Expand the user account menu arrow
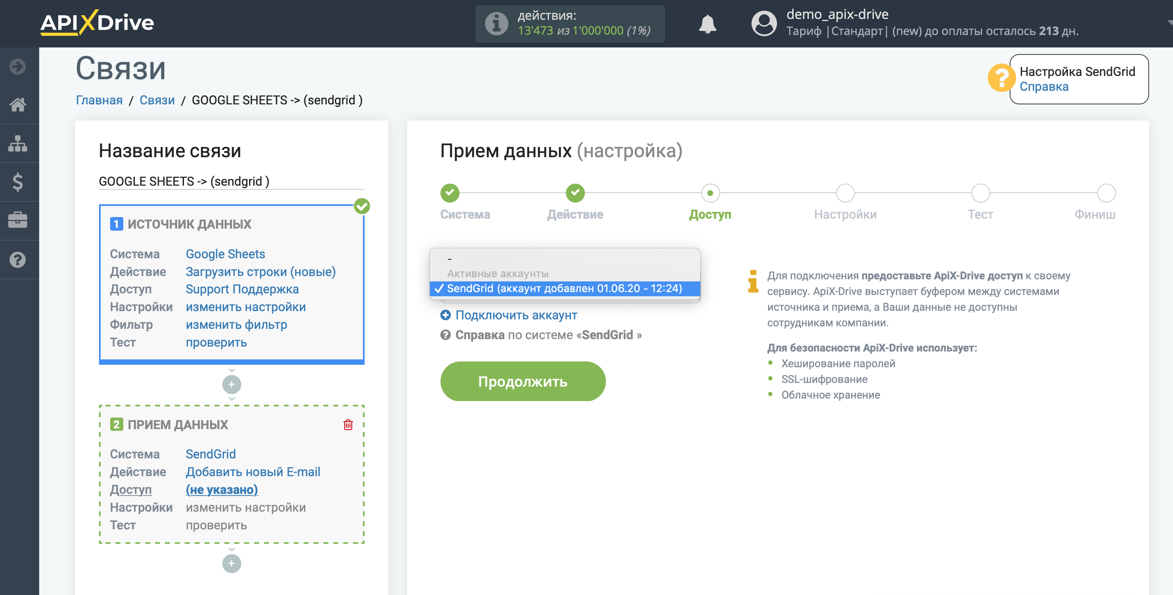This screenshot has width=1173, height=595. pyautogui.click(x=1169, y=22)
